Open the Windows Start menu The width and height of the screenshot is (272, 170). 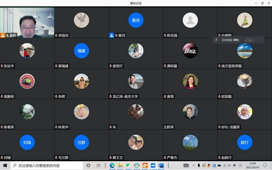click(x=5, y=165)
